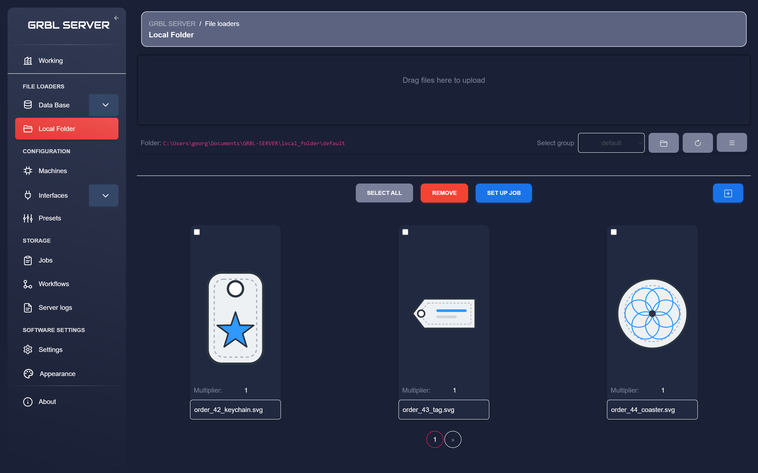
Task: Edit the order_42_keychain.svg name field
Action: pyautogui.click(x=235, y=410)
